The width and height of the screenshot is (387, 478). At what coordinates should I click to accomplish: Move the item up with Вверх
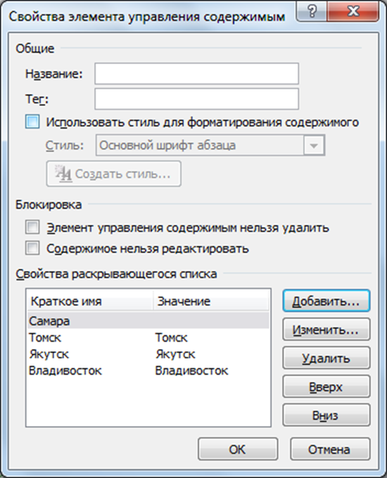tap(326, 387)
